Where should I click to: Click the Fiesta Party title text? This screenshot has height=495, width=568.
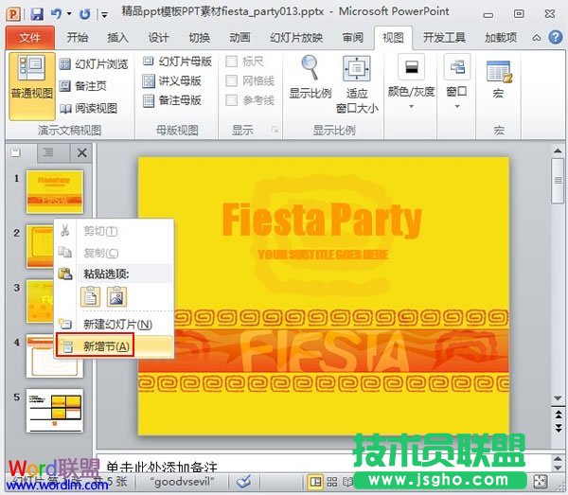(x=322, y=219)
